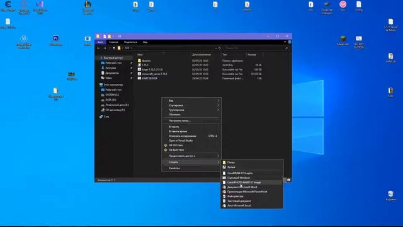This screenshot has width=403, height=227.
Task: Open the Explorer help icon
Action: coord(290,42)
